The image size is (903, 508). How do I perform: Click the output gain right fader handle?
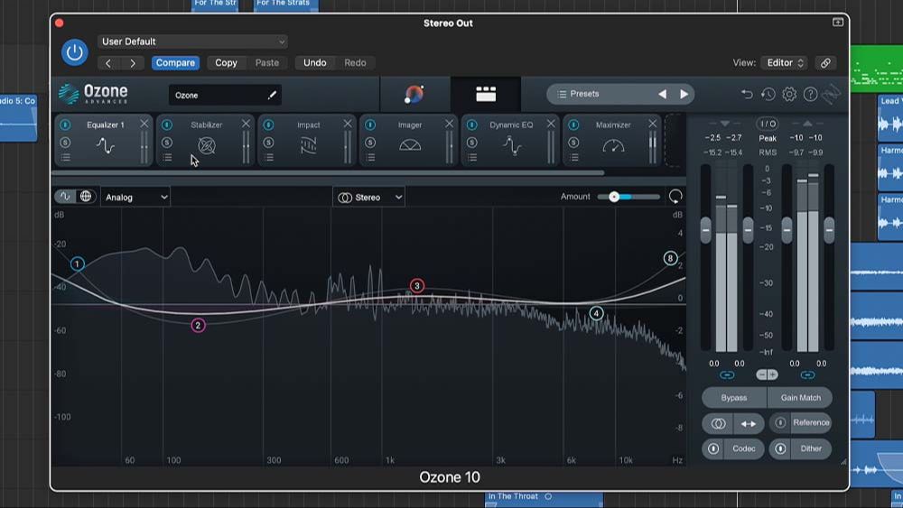coord(829,230)
